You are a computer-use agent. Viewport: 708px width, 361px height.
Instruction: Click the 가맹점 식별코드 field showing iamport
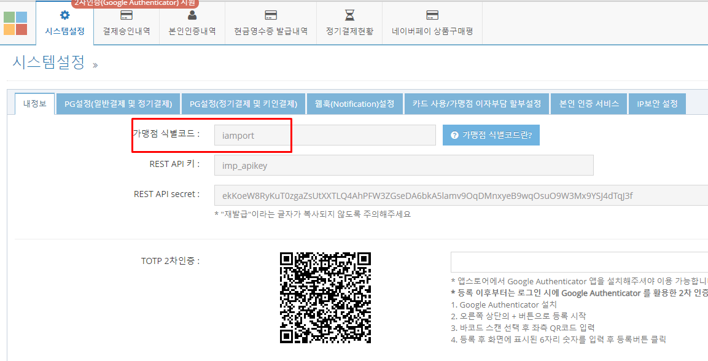coord(325,135)
